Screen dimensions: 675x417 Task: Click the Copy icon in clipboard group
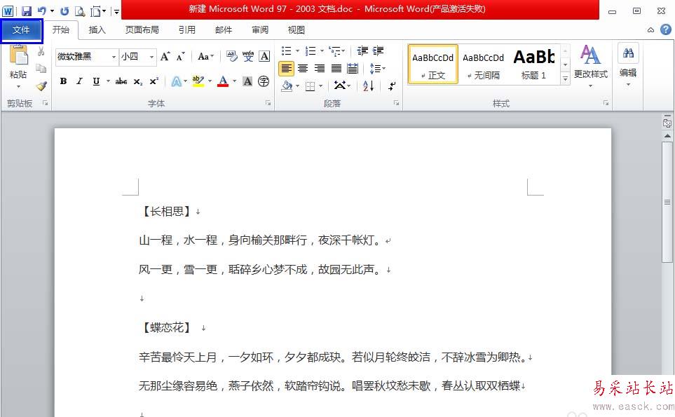(x=41, y=68)
